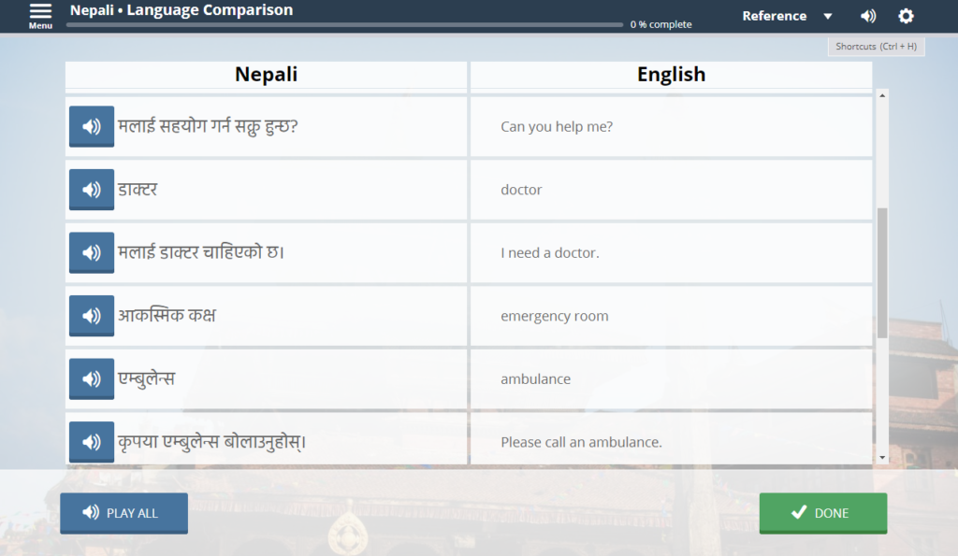Image resolution: width=958 pixels, height=556 pixels.
Task: Play audio for 'emergency room' row
Action: point(92,316)
